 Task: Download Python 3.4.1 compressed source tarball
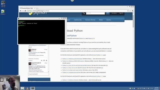pyautogui.click(x=72, y=70)
